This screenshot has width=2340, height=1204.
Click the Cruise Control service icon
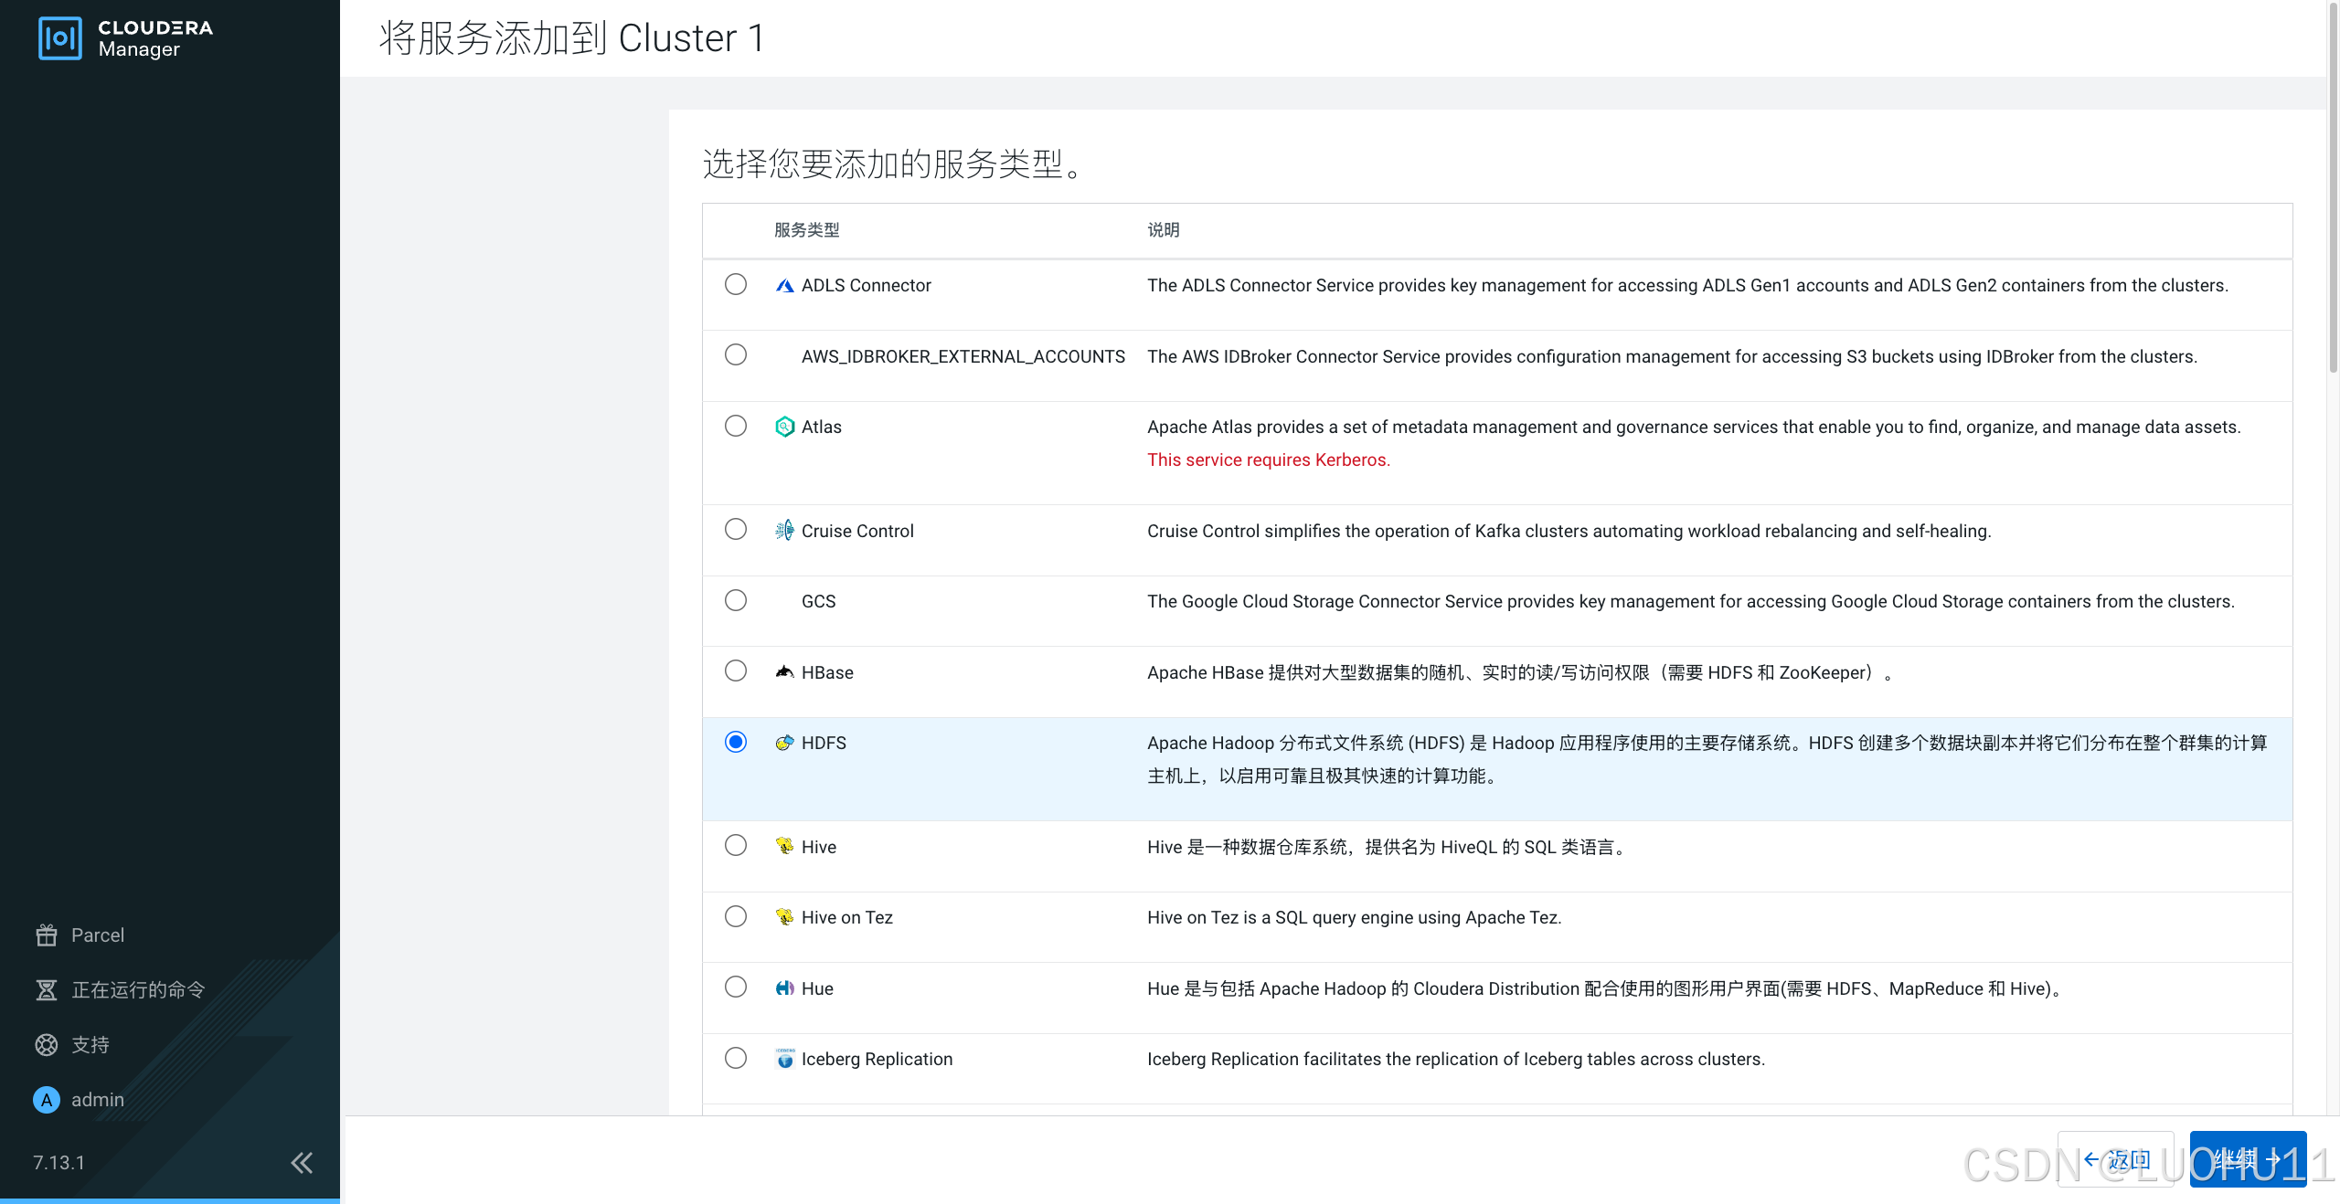pyautogui.click(x=784, y=531)
